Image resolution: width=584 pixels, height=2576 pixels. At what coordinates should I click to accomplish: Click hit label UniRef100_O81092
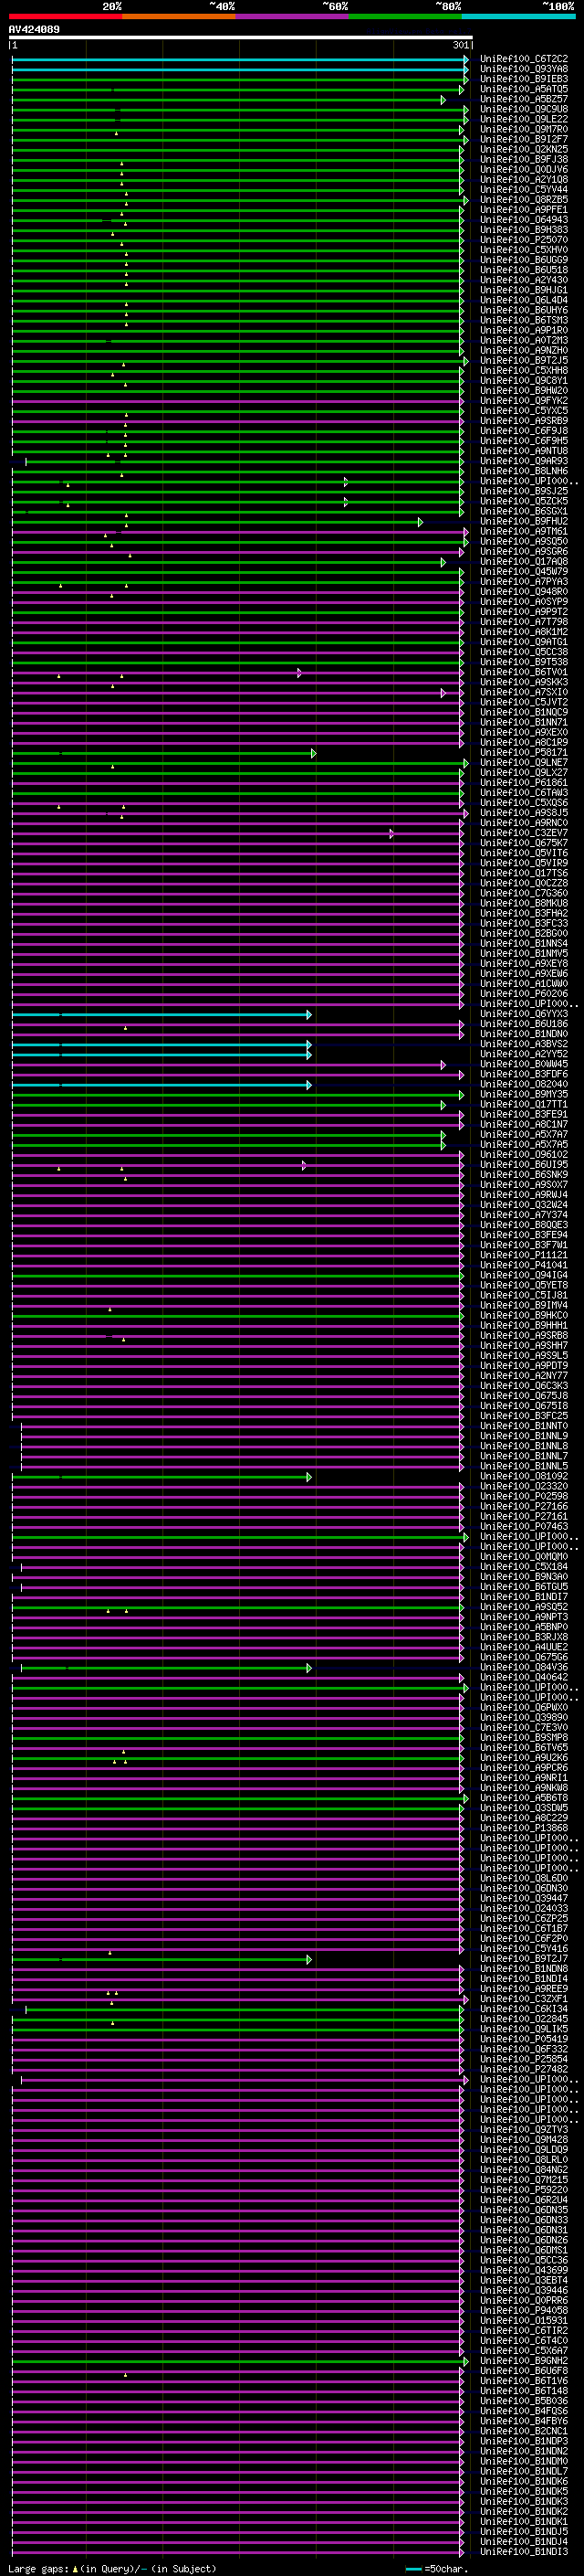(524, 1476)
